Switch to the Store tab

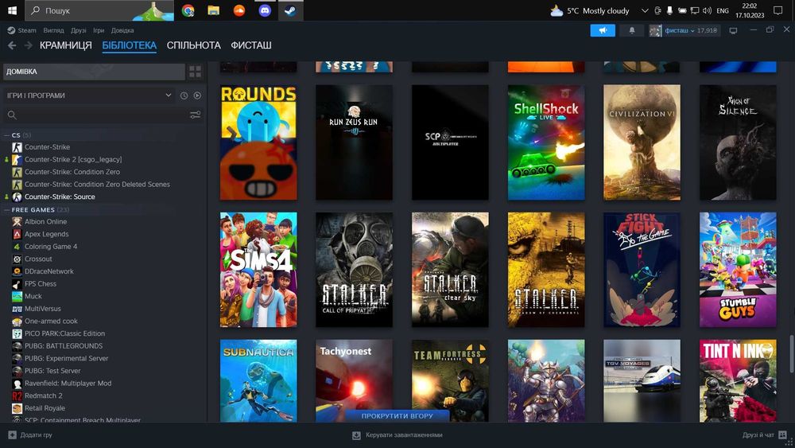point(66,45)
